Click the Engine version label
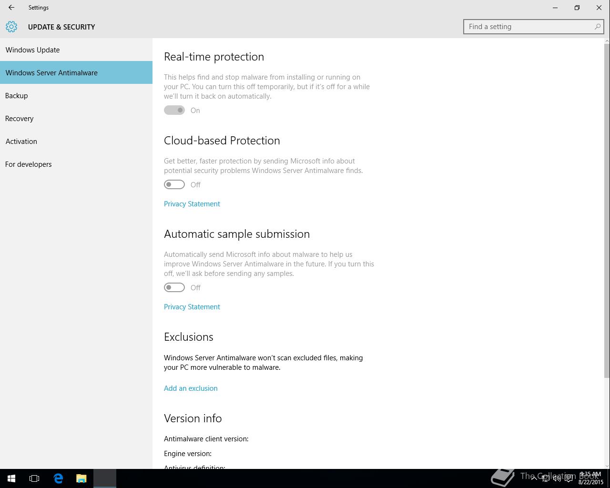This screenshot has height=488, width=610. pos(188,454)
